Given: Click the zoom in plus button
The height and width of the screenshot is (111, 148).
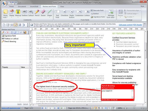Looking at the screenshot, I should tap(143, 108).
